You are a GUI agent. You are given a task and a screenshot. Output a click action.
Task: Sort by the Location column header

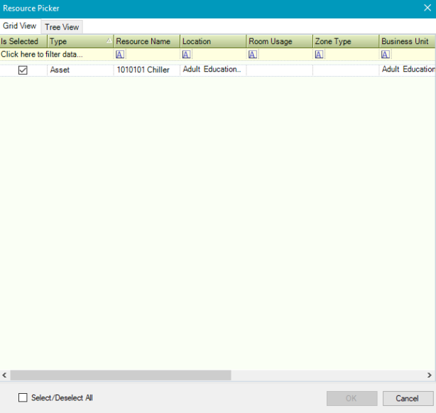pyautogui.click(x=212, y=42)
